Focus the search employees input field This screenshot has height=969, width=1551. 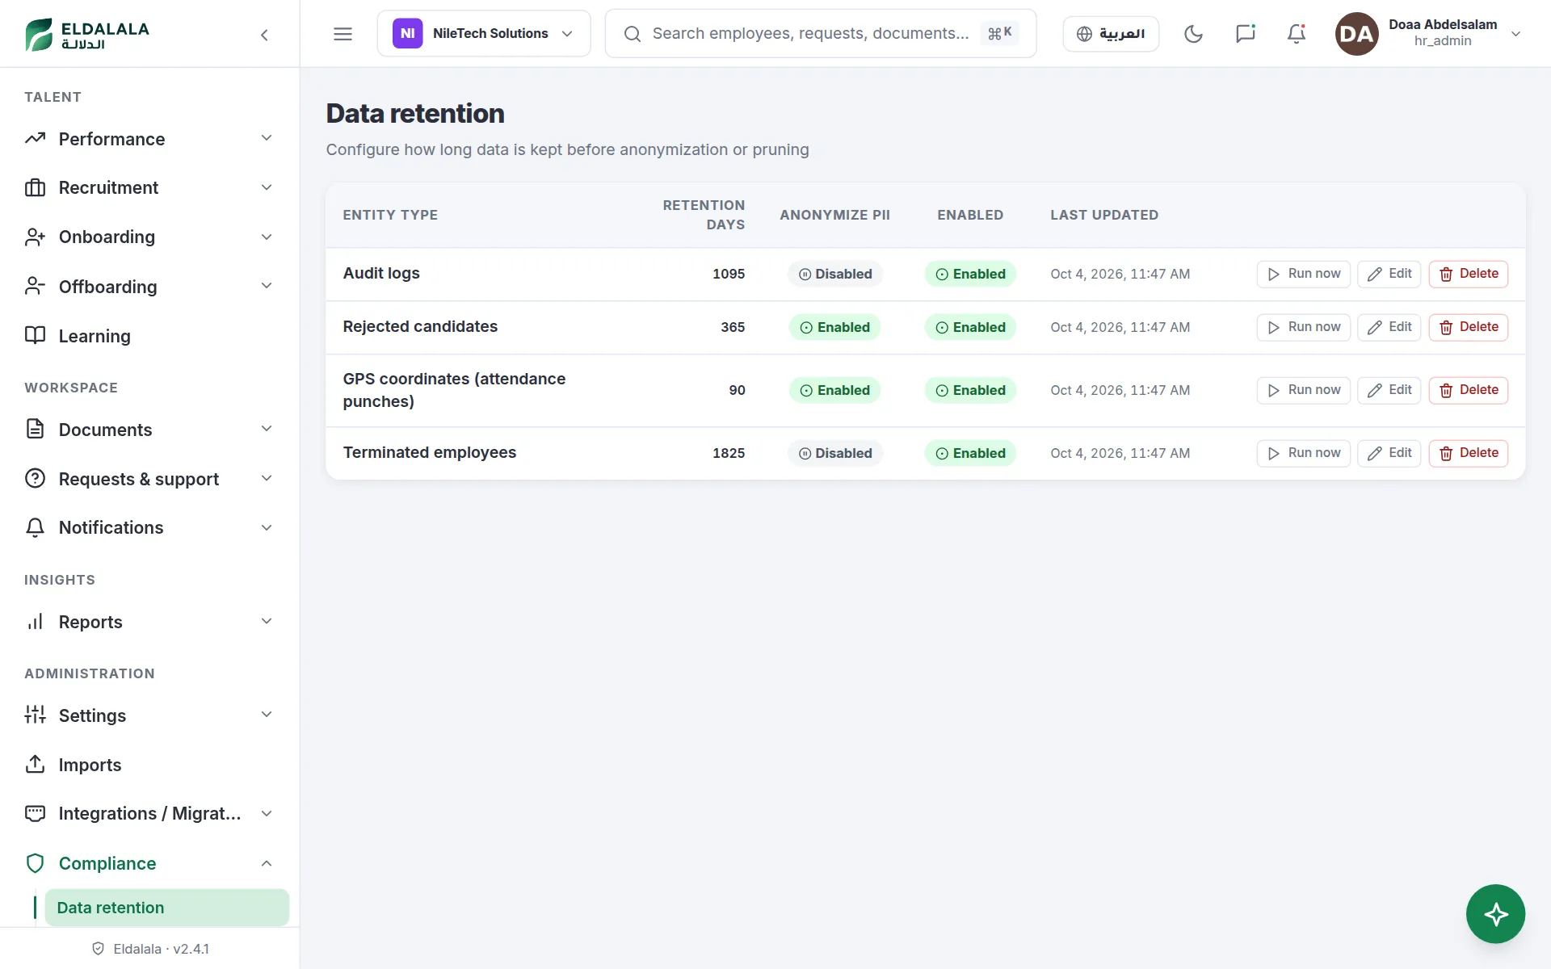(820, 34)
